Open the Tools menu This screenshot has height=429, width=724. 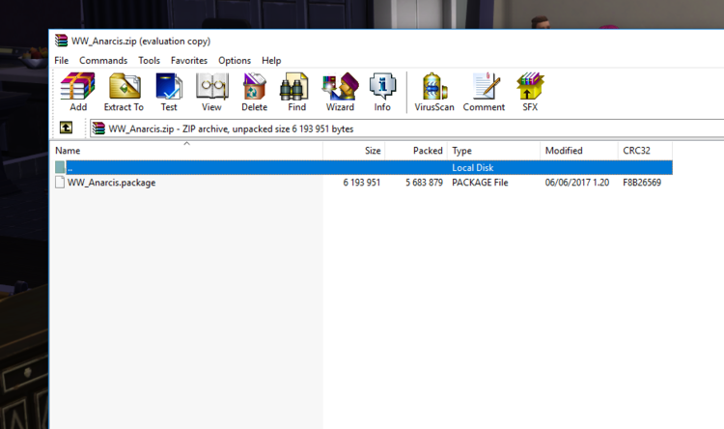point(149,61)
